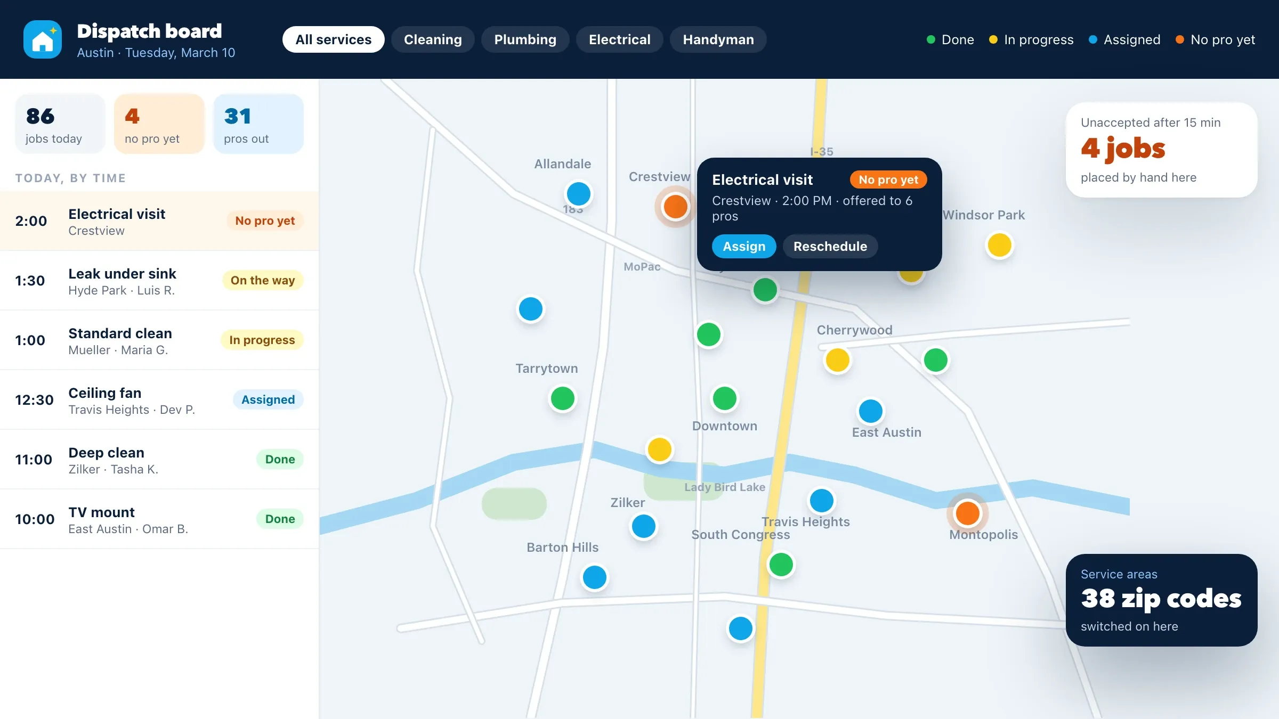The width and height of the screenshot is (1279, 719).
Task: Open the 4 no pro yet card
Action: [159, 124]
